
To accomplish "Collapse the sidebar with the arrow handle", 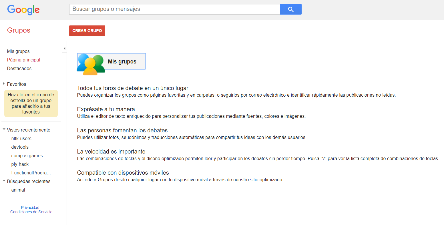I will pyautogui.click(x=65, y=48).
